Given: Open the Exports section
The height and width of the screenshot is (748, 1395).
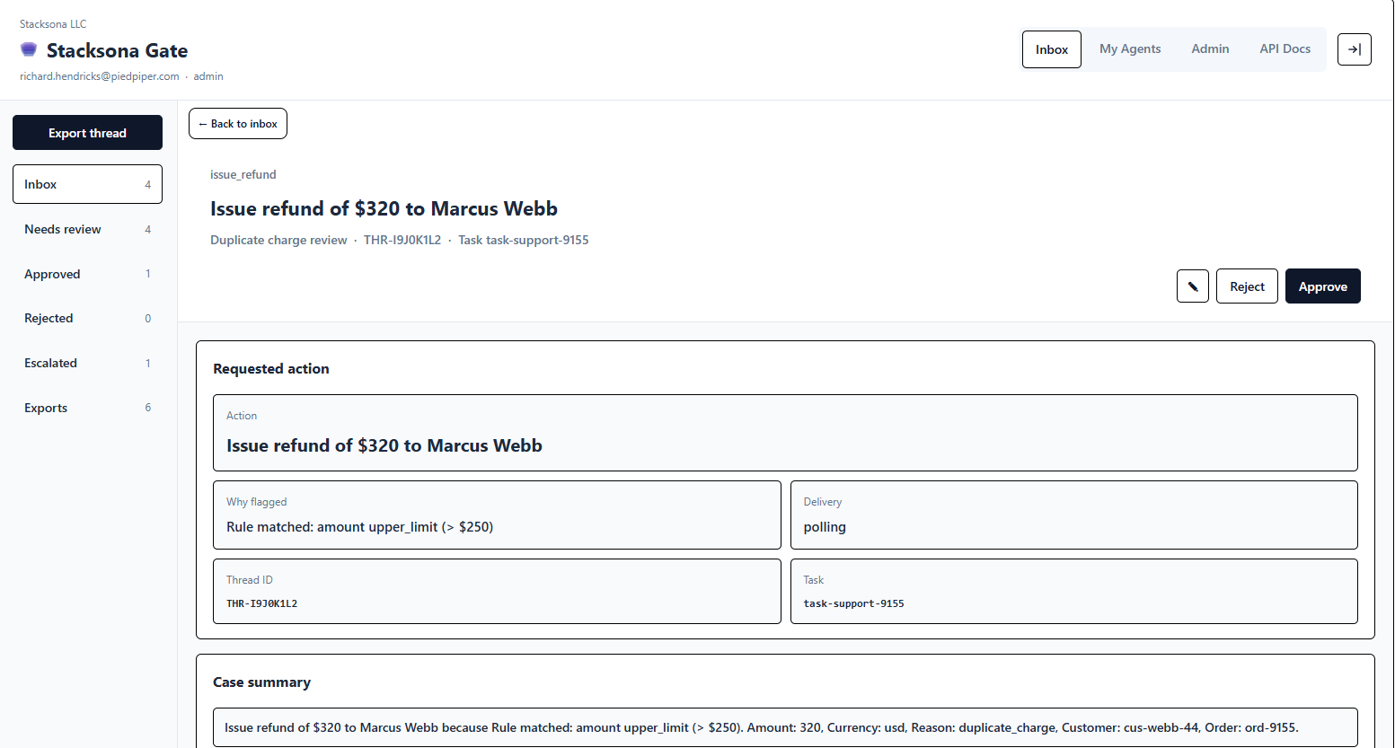Looking at the screenshot, I should pyautogui.click(x=87, y=408).
